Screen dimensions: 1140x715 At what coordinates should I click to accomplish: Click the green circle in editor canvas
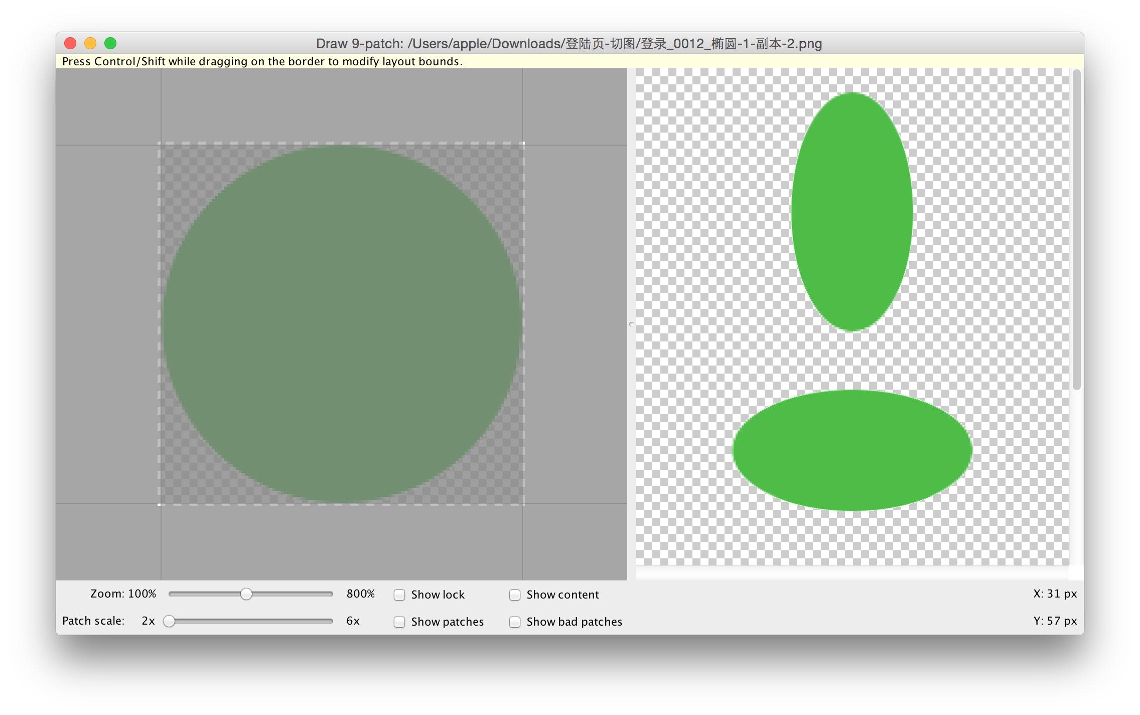(x=341, y=324)
